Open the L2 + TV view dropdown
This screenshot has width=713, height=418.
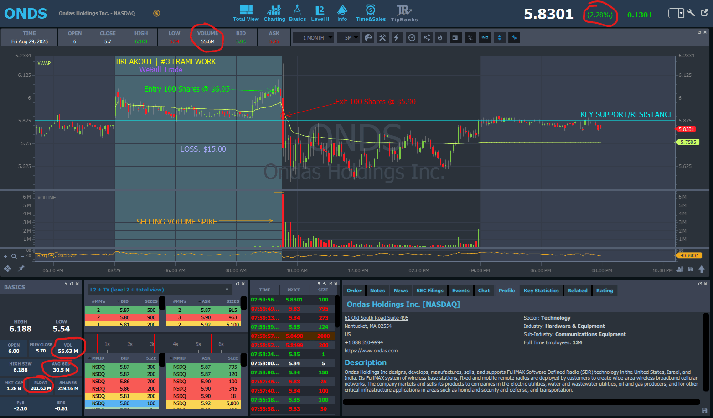point(160,290)
